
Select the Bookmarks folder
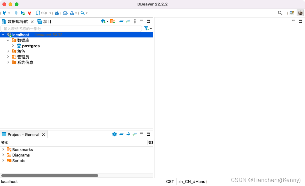coord(20,150)
